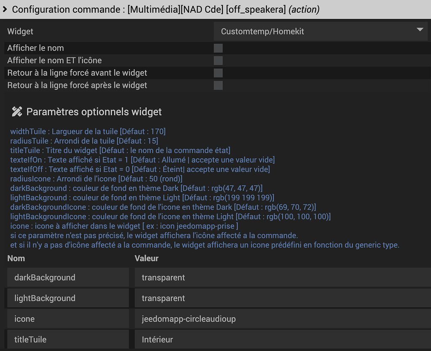The height and width of the screenshot is (351, 431).
Task: Click the Valeur column header
Action: [x=147, y=258]
